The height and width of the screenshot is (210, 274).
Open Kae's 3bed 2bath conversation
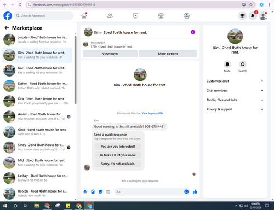pyautogui.click(x=37, y=71)
